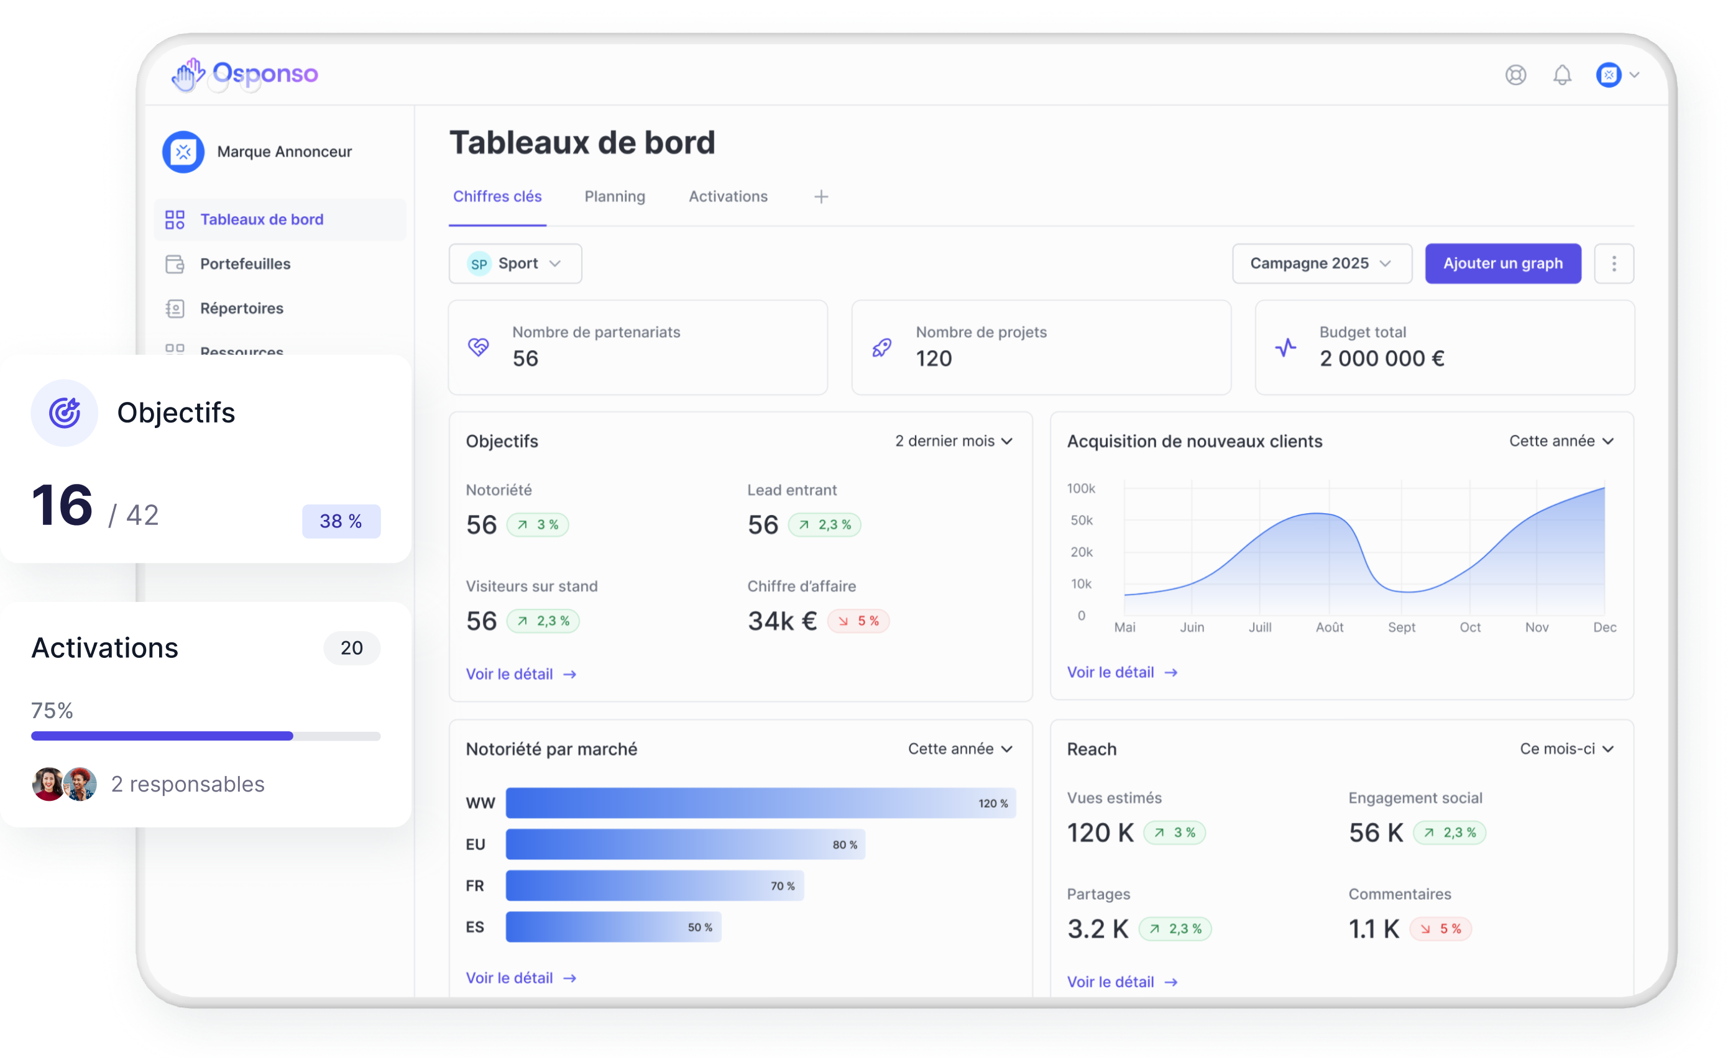Open the Activations tab

(727, 196)
